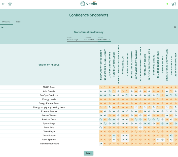Refresh the Transformation Journey data

pos(175,27)
